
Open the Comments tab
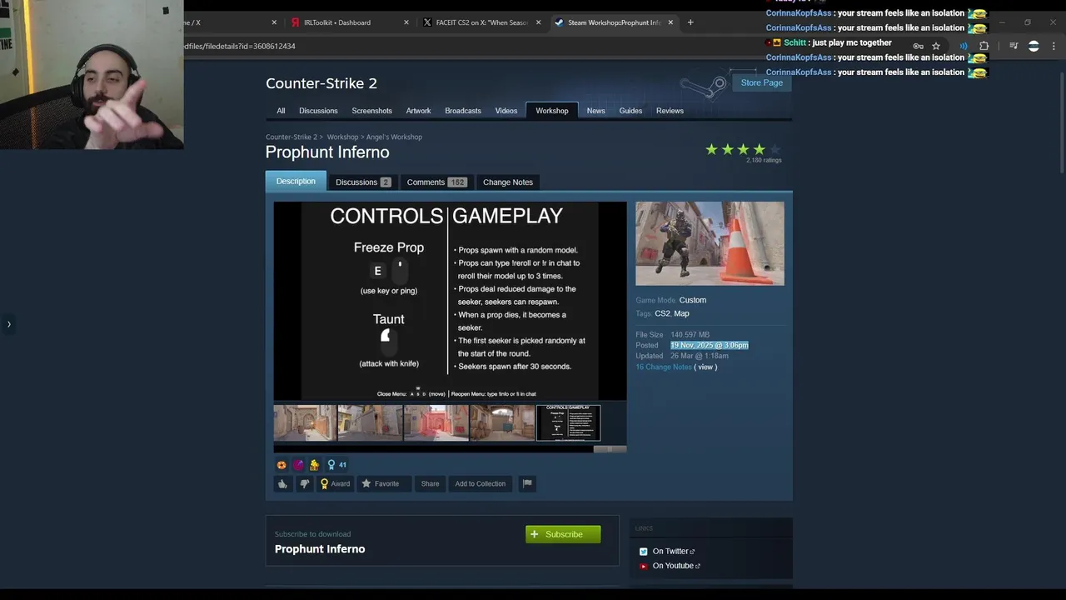pos(436,182)
